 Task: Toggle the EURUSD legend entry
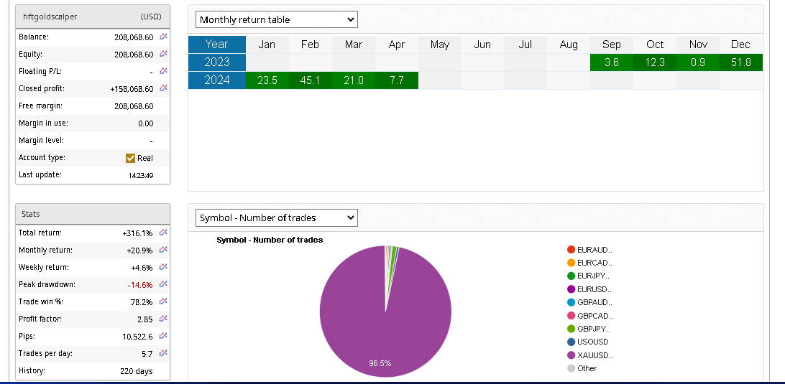tap(593, 289)
